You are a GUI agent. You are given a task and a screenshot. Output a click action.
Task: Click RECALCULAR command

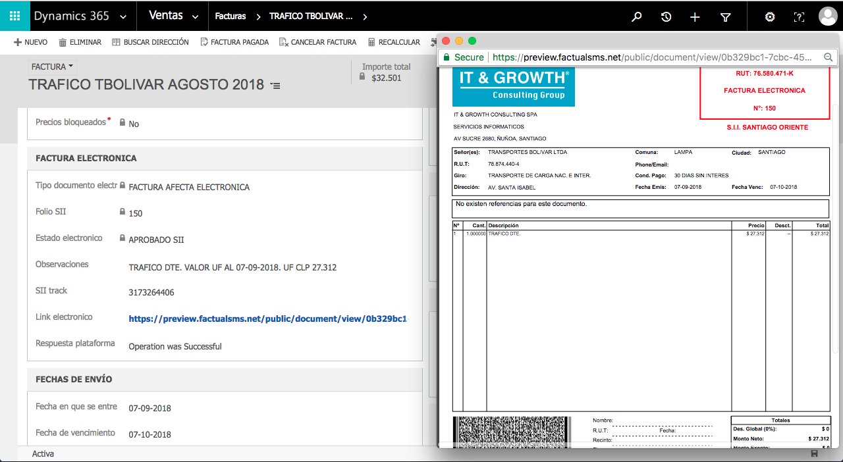point(394,42)
